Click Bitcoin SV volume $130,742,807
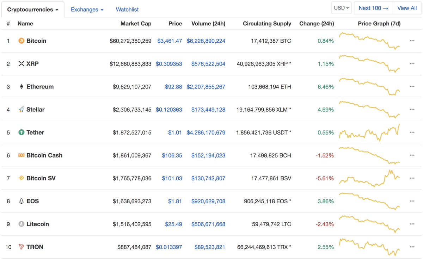Viewport: 423px width, 259px height. 208,178
